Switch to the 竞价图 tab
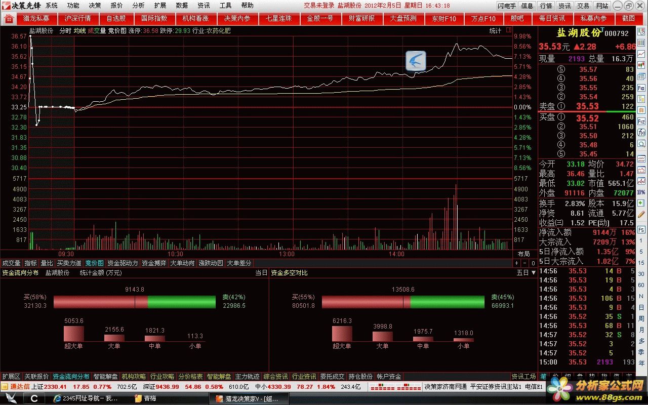Image resolution: width=648 pixels, height=405 pixels. point(94,263)
